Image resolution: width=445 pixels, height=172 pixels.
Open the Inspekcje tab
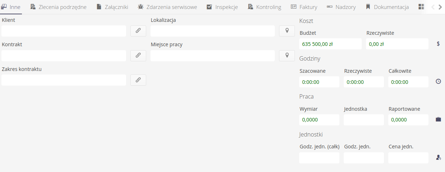(x=222, y=7)
